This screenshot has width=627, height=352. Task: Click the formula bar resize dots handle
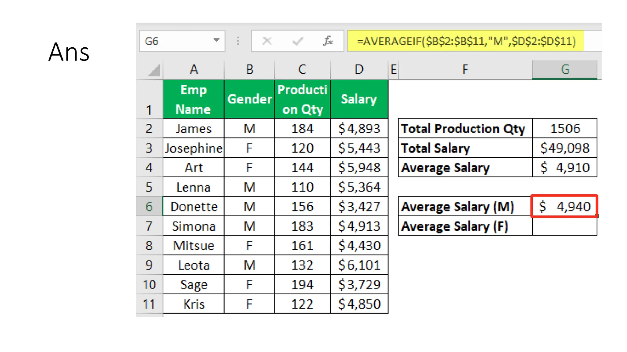tap(238, 41)
